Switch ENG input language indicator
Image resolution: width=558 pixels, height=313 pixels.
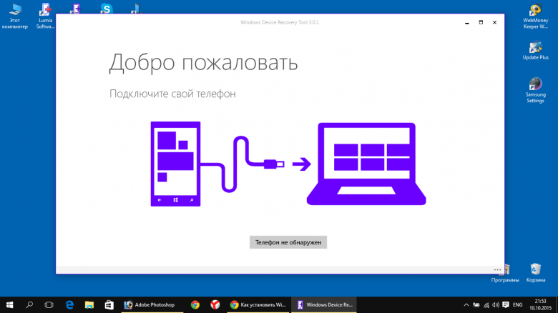(x=517, y=305)
